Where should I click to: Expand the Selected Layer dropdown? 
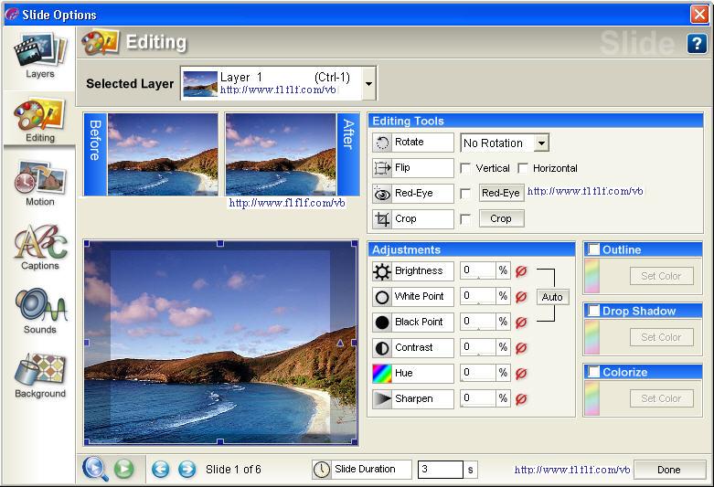coord(368,84)
